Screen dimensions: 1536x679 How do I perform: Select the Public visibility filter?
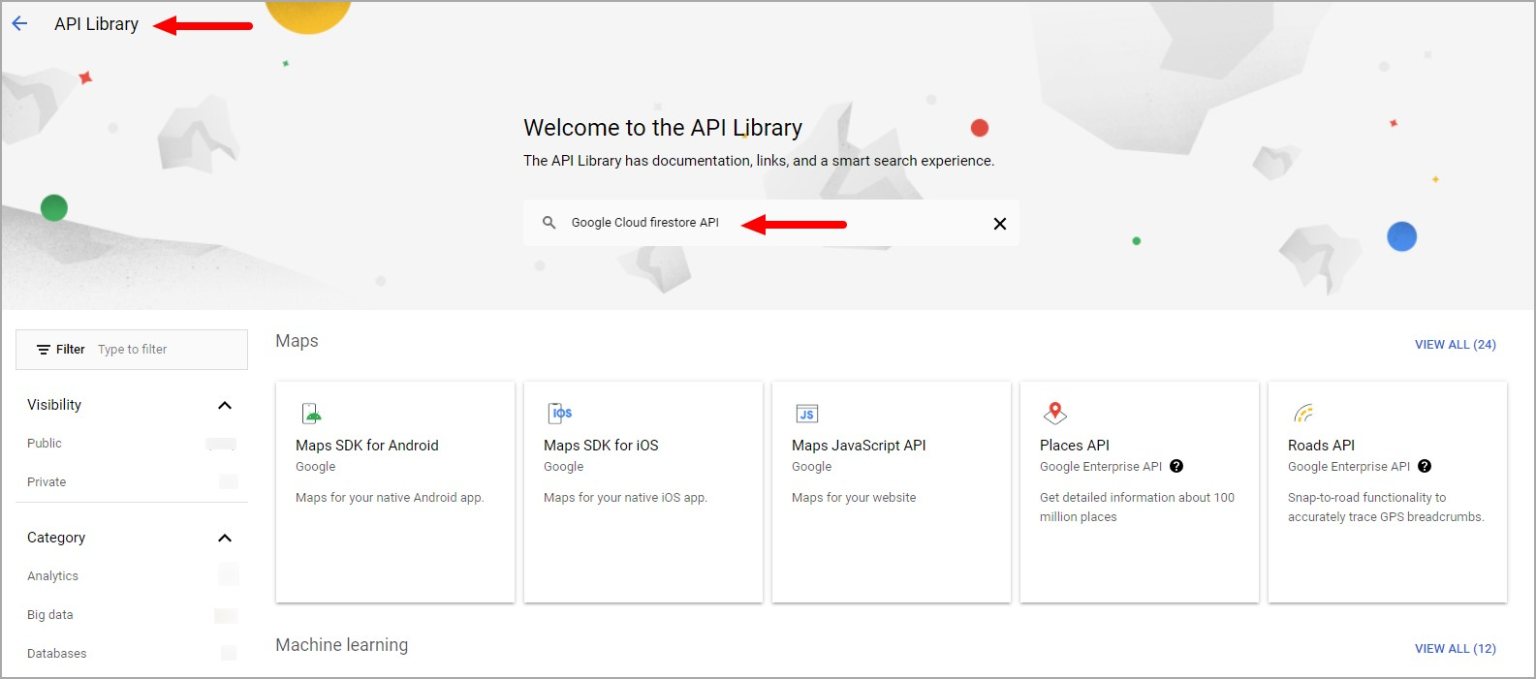[45, 443]
